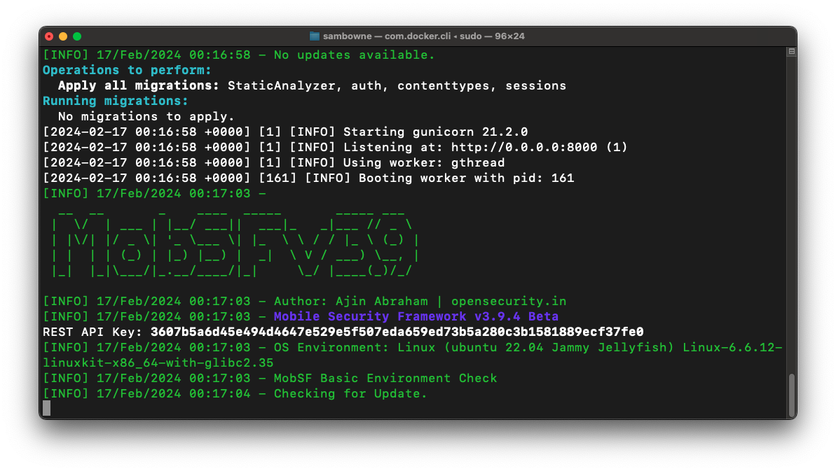The image size is (836, 471).
Task: Click the 'Checking for Update.' line
Action: (x=350, y=394)
